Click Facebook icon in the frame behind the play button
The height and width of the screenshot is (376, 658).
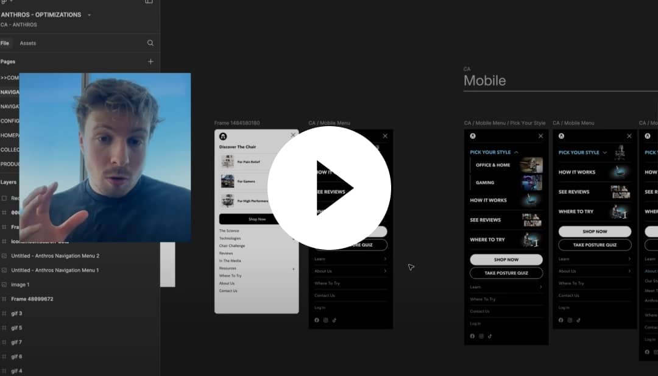click(x=317, y=320)
